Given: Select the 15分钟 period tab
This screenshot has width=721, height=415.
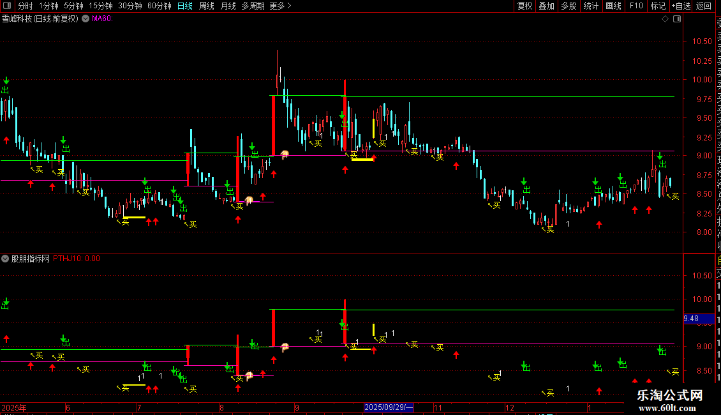Looking at the screenshot, I should click(101, 6).
